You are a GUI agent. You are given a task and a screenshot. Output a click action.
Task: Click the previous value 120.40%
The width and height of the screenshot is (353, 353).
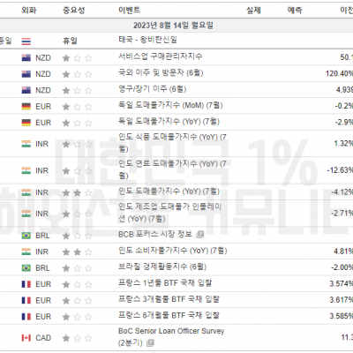[339, 73]
